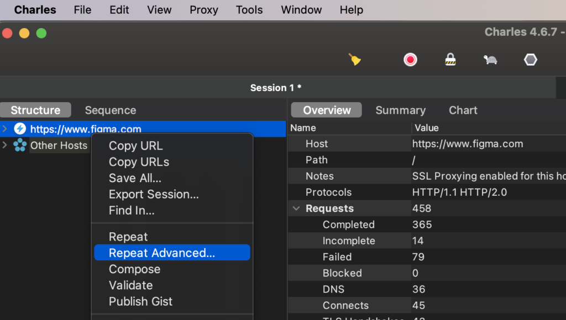Screen dimensions: 566x320
Task: Open the Proxy menu in menu bar
Action: [203, 10]
